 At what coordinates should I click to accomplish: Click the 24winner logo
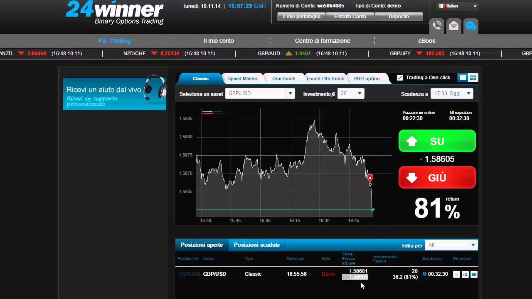pos(115,12)
